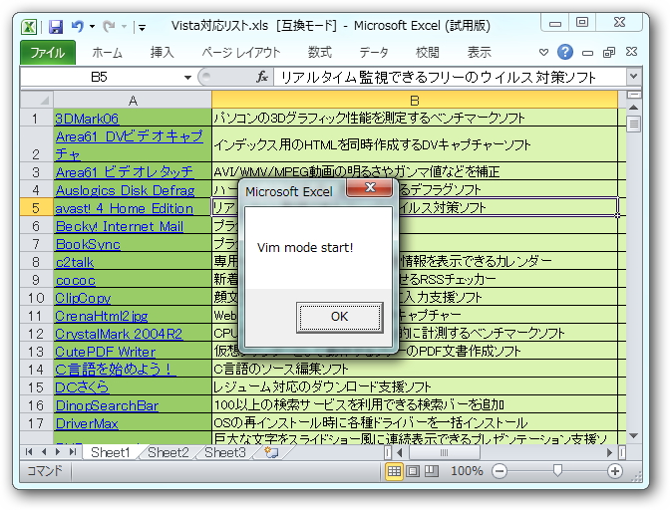
Task: Click the horizontal scrollbar right arrow
Action: click(609, 453)
